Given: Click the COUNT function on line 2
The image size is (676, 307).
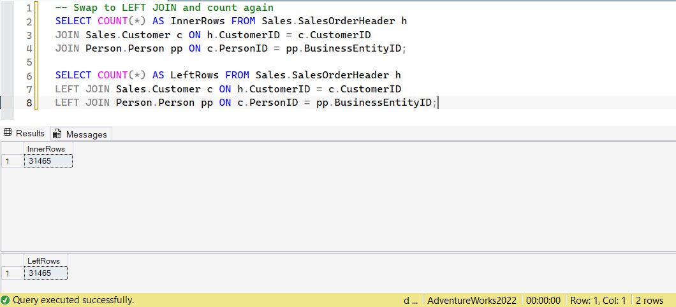Looking at the screenshot, I should click(112, 20).
